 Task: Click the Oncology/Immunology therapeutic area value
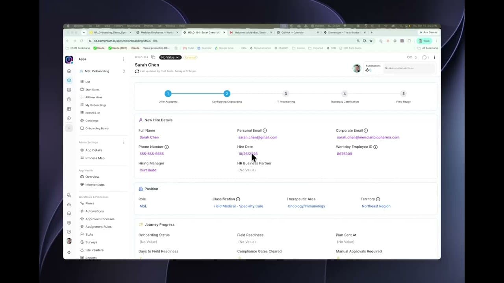click(306, 206)
